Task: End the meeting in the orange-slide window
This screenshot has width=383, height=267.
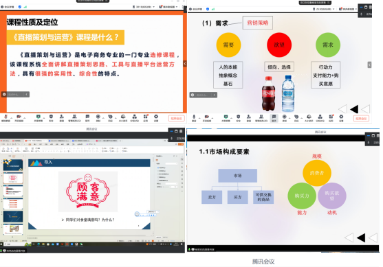Action: coord(176,118)
